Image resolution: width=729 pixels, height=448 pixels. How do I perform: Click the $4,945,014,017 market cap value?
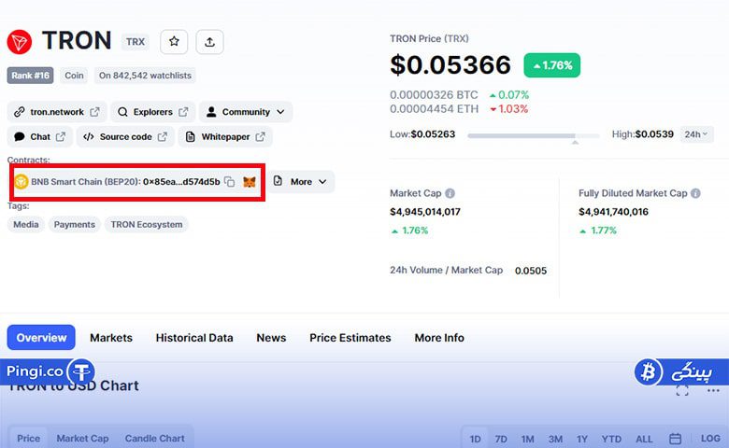(425, 212)
